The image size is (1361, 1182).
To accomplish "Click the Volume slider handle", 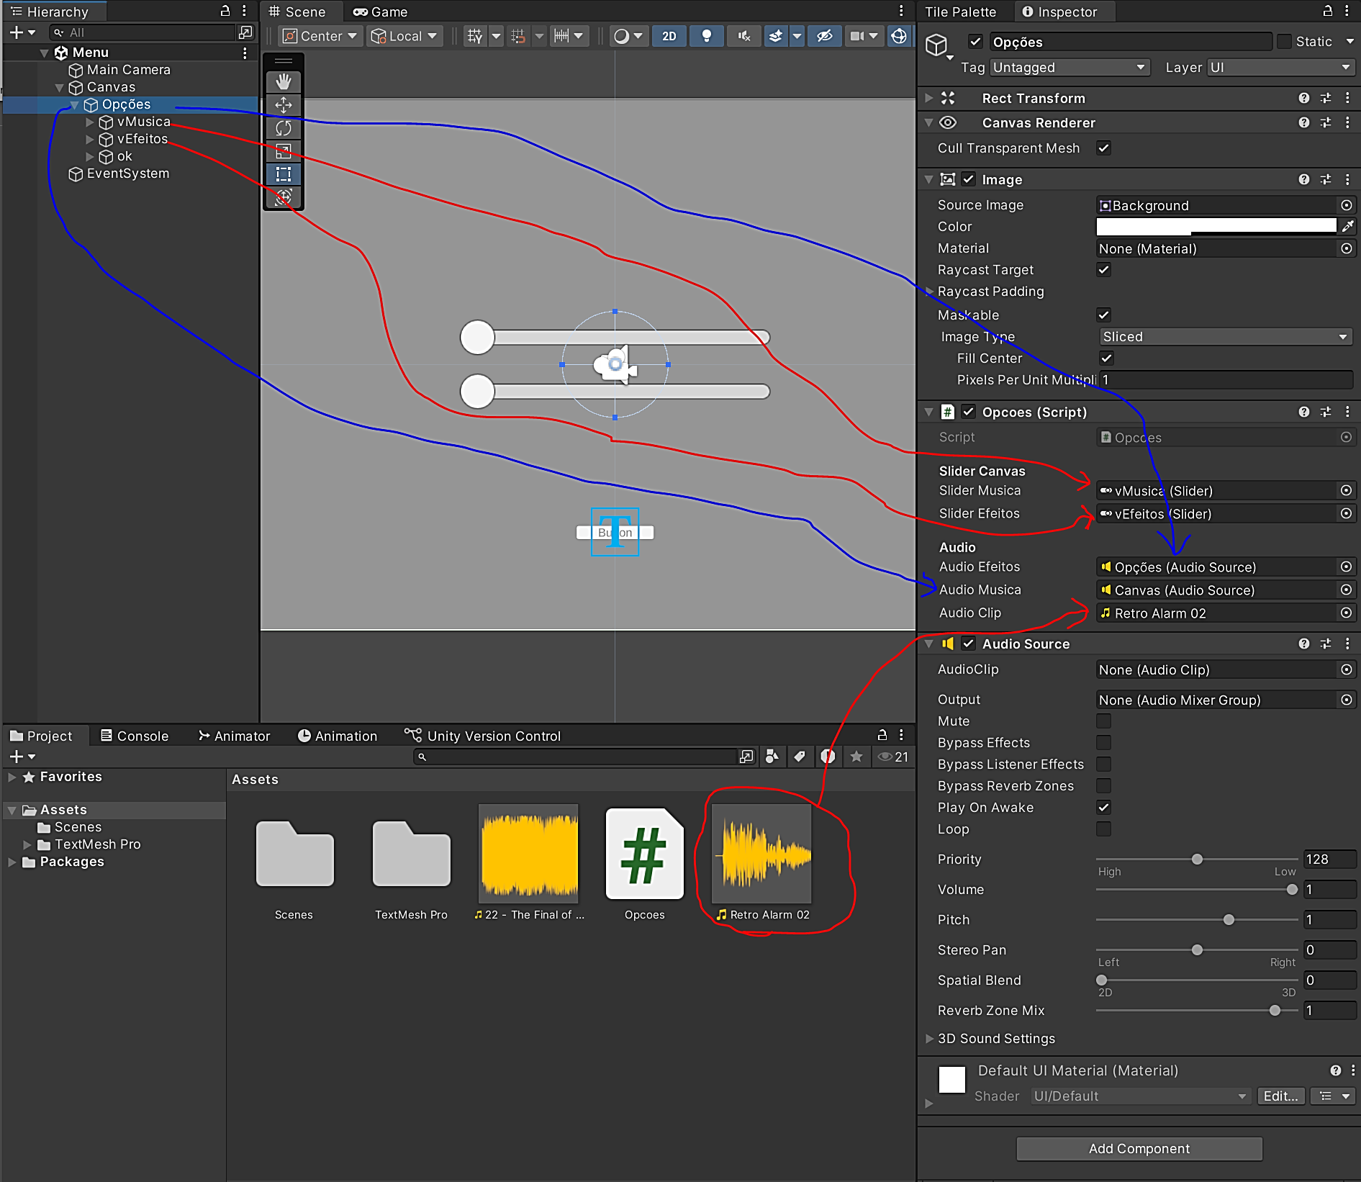I will [x=1292, y=890].
